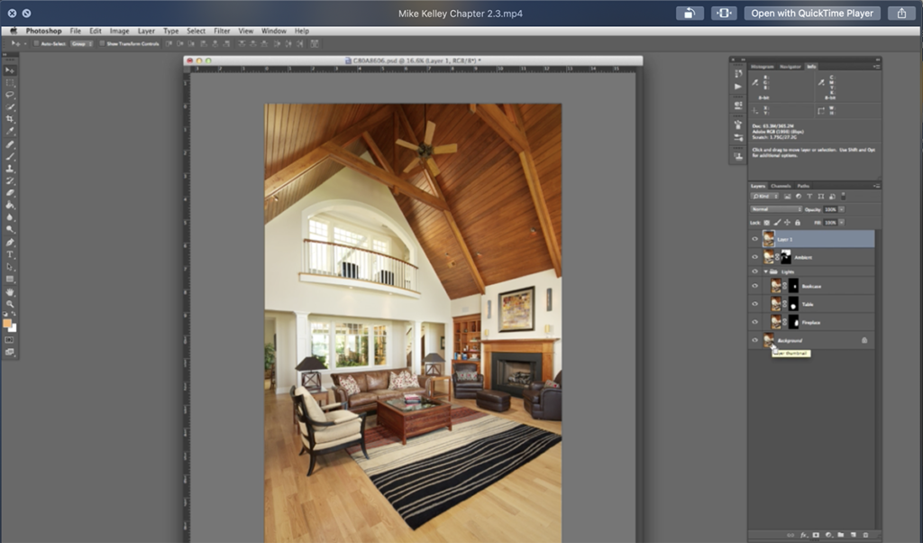Select the Hand tool

pyautogui.click(x=11, y=292)
